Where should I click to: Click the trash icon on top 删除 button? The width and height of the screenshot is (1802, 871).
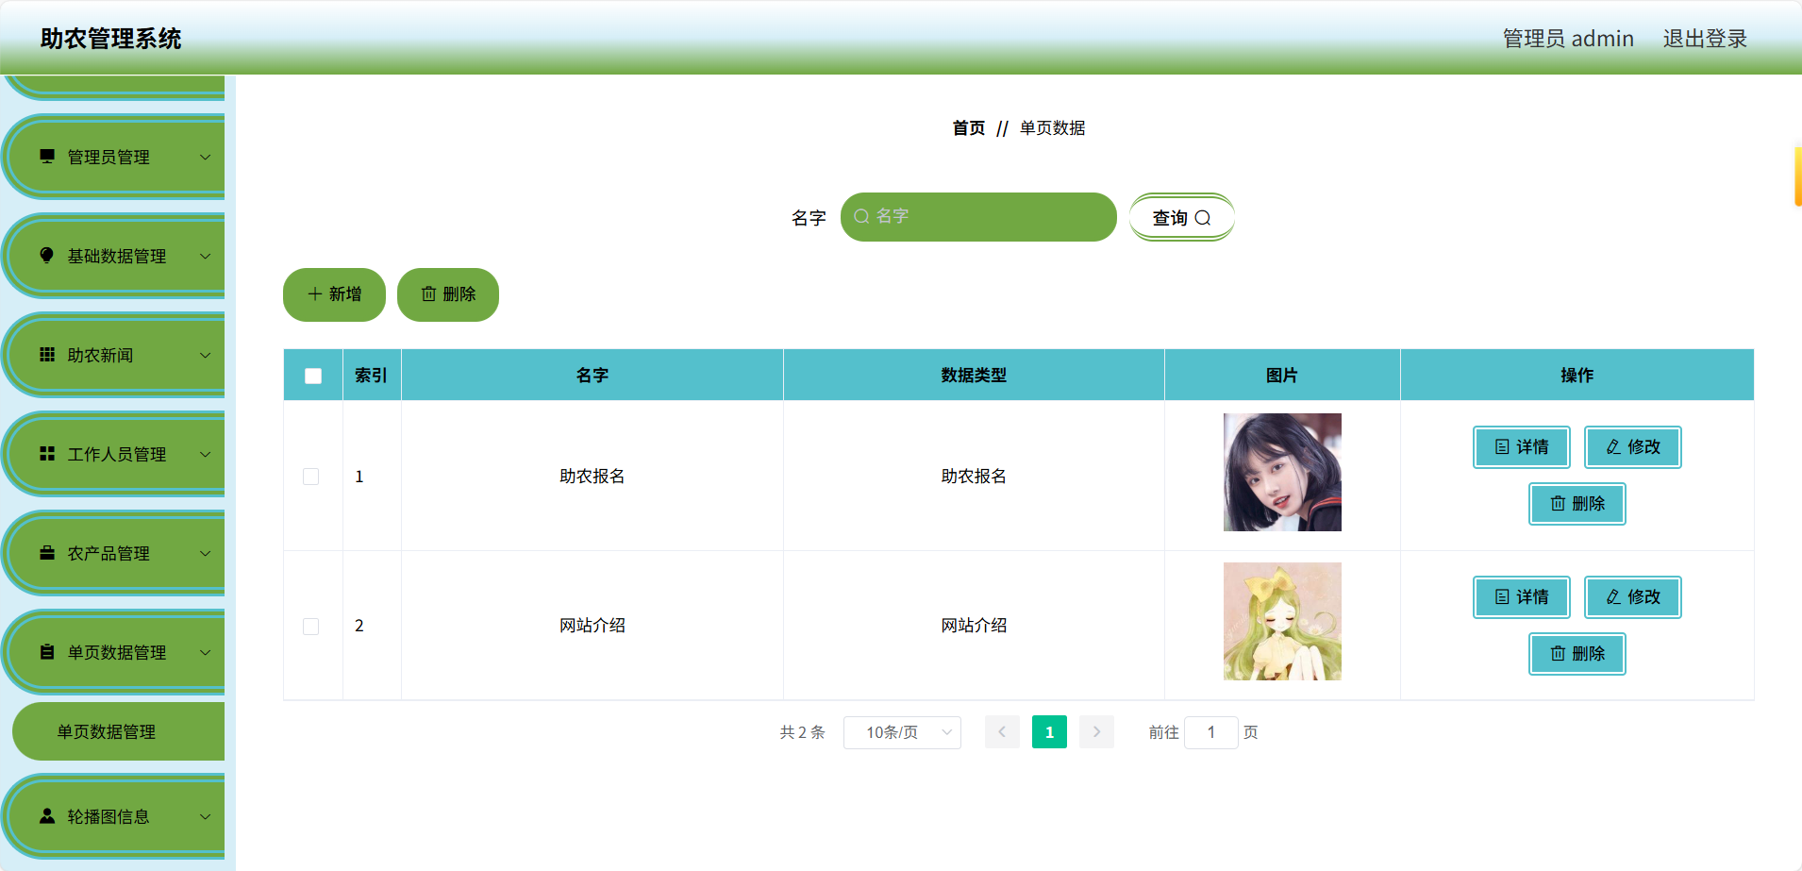pyautogui.click(x=428, y=294)
